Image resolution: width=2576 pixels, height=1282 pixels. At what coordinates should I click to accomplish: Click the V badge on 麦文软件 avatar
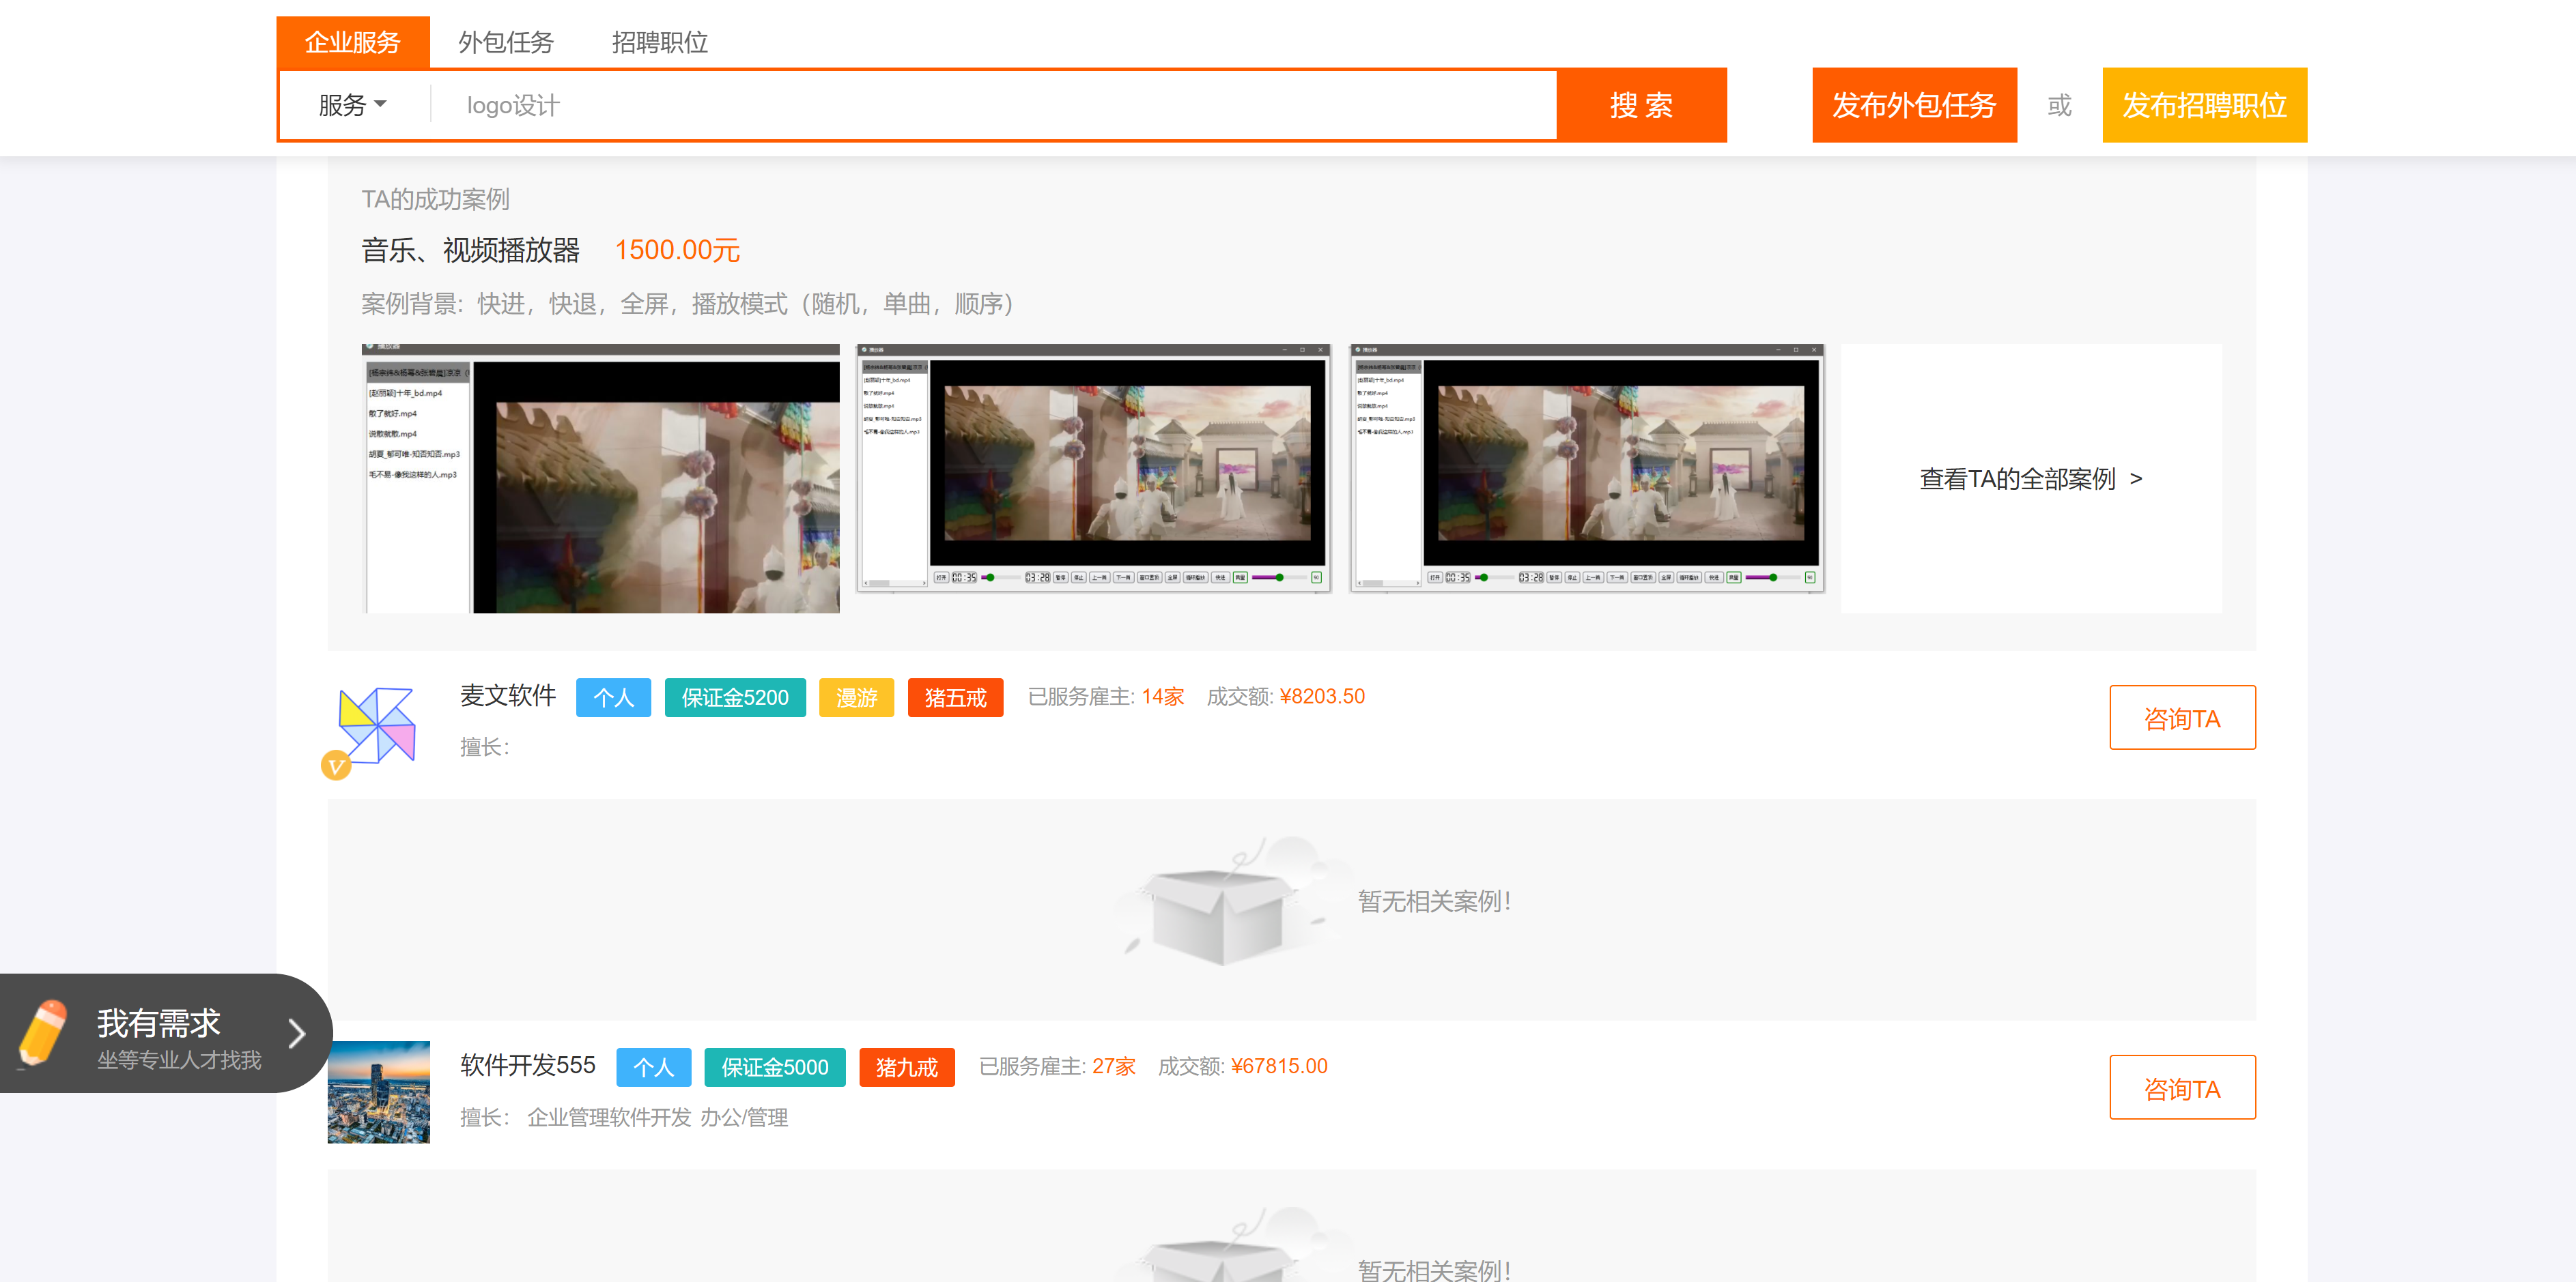tap(336, 766)
